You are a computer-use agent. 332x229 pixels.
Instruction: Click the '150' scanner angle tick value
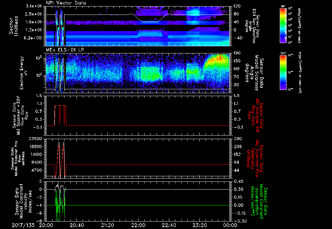pyautogui.click(x=237, y=61)
